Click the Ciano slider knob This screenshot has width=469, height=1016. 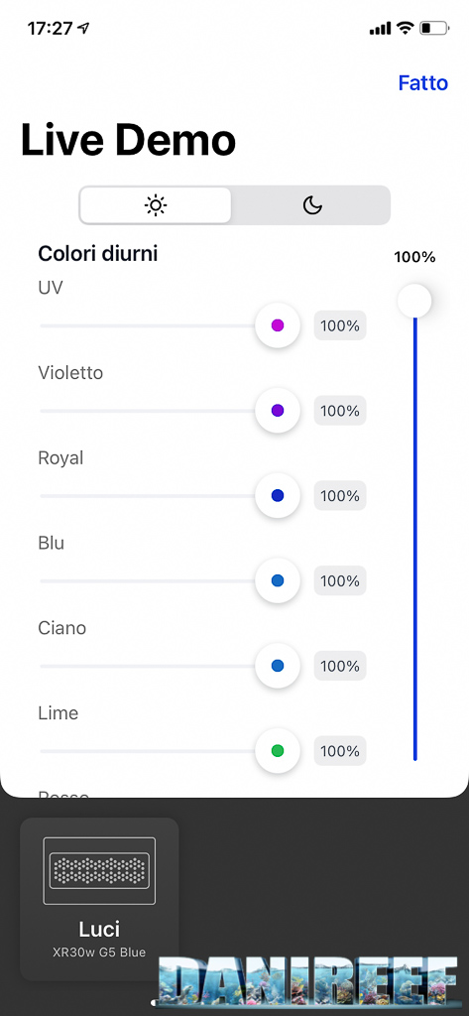[278, 666]
